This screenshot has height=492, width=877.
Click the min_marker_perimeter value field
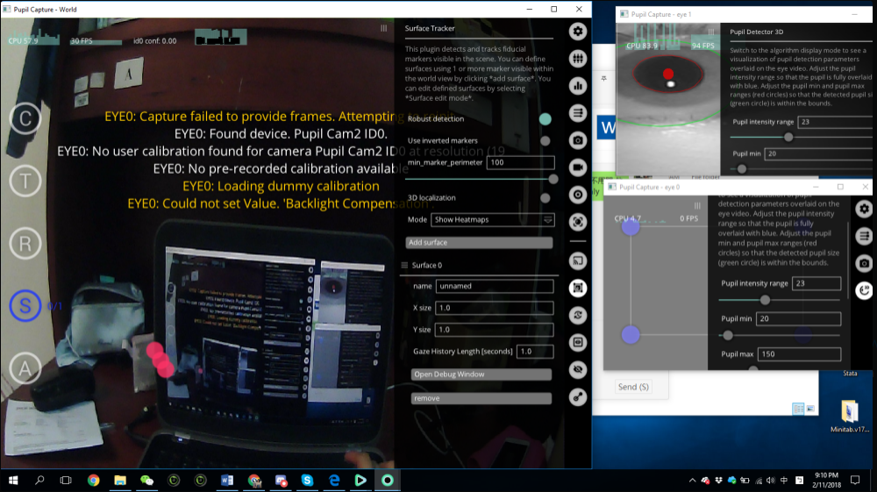[520, 163]
